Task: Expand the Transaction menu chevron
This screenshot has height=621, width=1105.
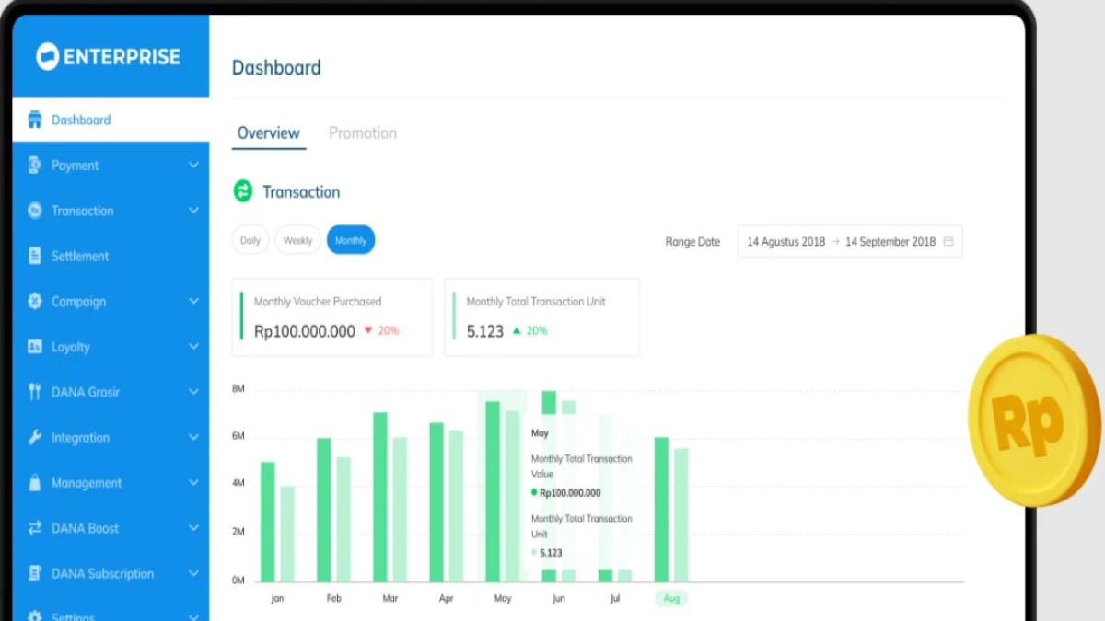Action: [193, 211]
